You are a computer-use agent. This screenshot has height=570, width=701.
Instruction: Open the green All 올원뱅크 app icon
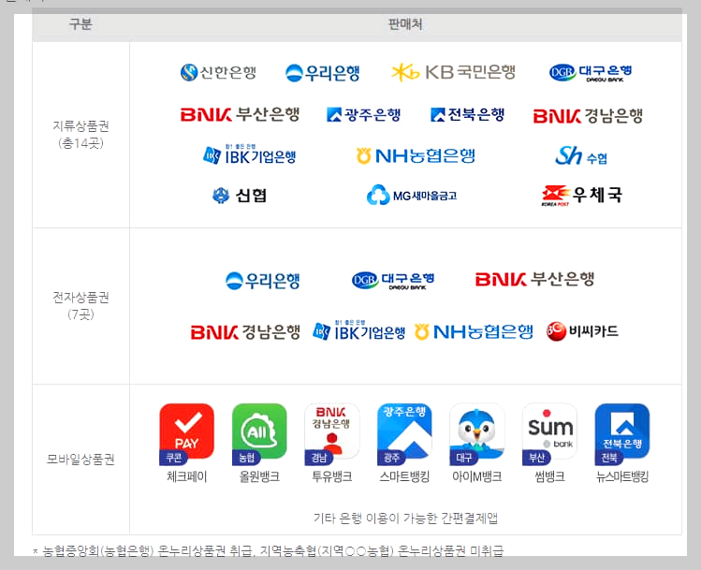[259, 433]
